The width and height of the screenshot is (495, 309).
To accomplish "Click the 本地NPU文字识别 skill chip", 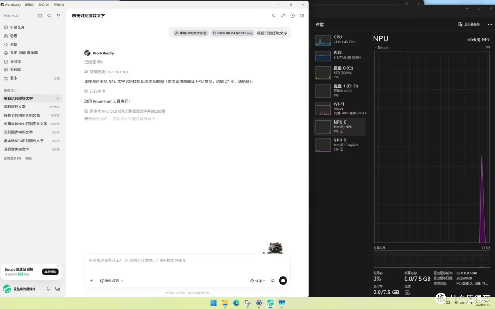I will [191, 33].
